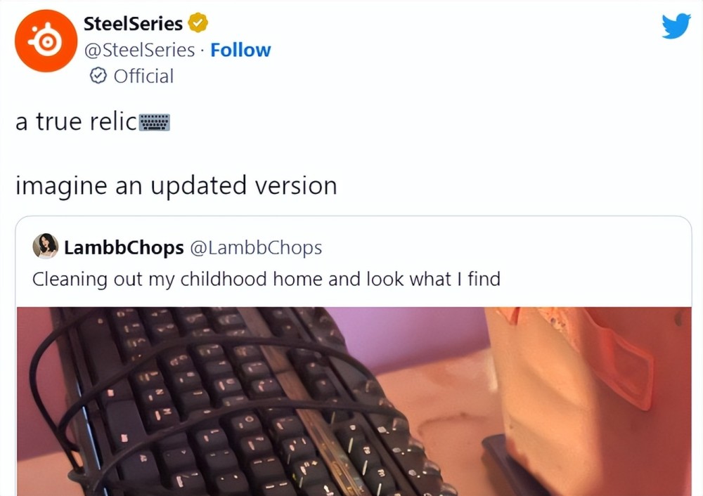The height and width of the screenshot is (496, 703).
Task: Click the gold verified badge beside SteelSeries
Action: point(198,23)
